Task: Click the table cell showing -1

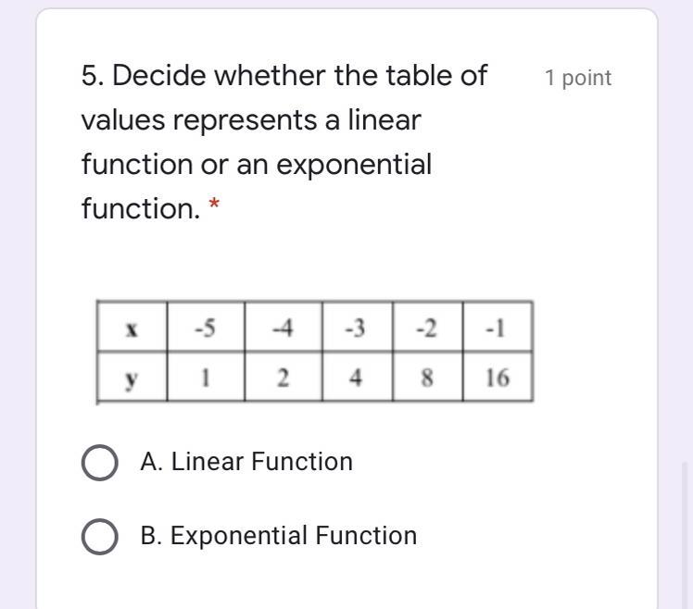Action: click(498, 327)
